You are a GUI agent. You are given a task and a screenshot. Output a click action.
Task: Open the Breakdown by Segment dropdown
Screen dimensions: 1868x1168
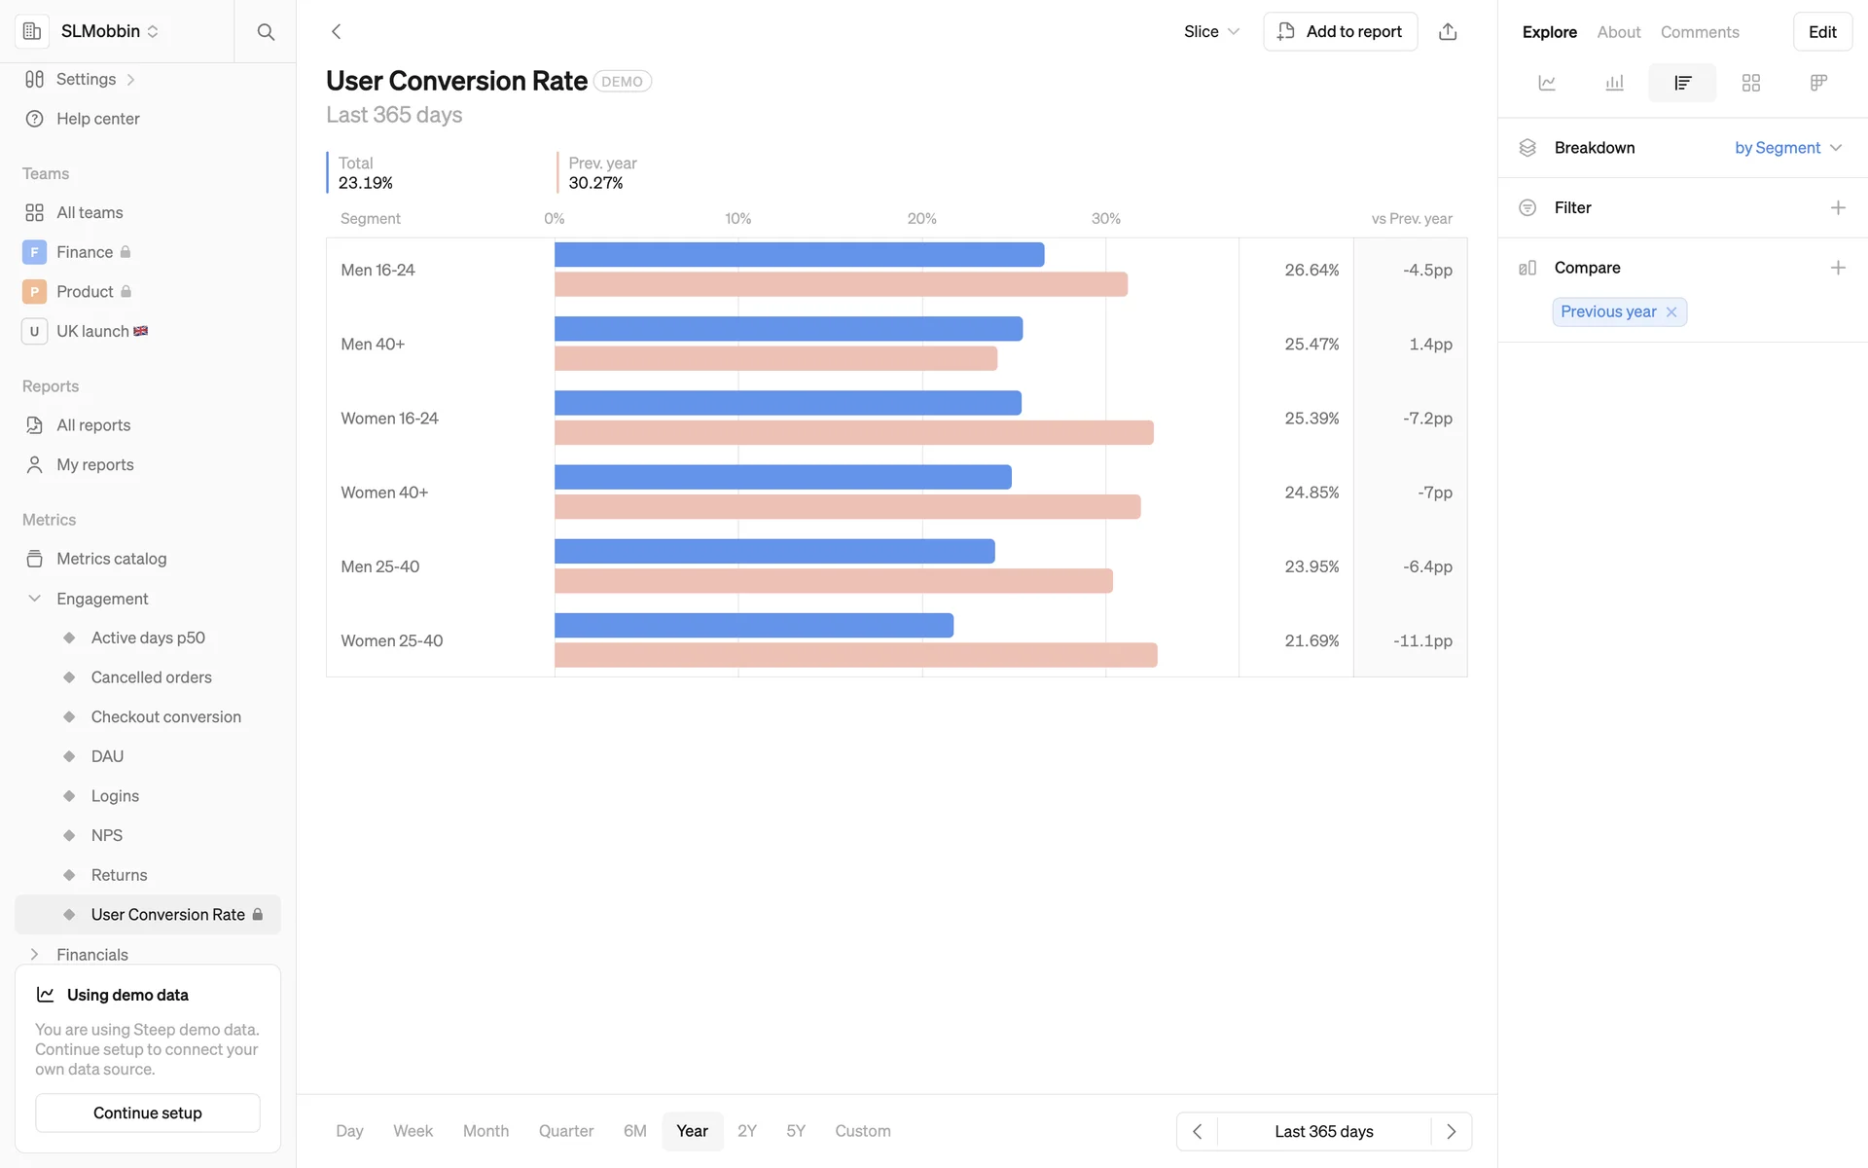pos(1787,148)
